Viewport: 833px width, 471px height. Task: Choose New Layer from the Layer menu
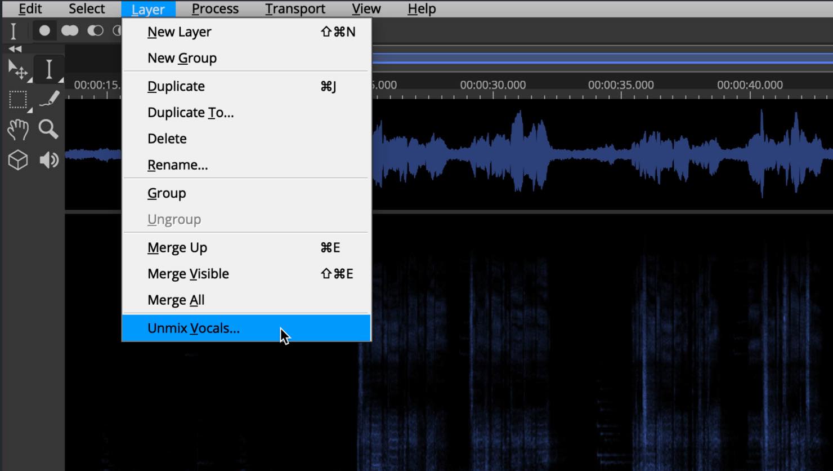point(247,32)
